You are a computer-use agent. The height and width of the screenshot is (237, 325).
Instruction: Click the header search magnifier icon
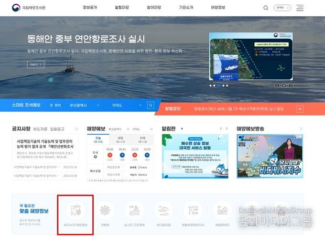pyautogui.click(x=266, y=8)
